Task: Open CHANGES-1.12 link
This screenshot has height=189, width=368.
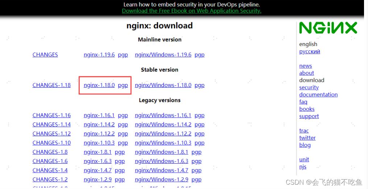Action: (x=51, y=134)
